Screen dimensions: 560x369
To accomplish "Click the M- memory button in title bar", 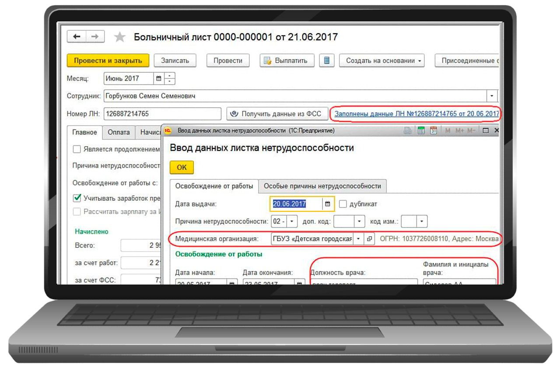I will coord(471,130).
